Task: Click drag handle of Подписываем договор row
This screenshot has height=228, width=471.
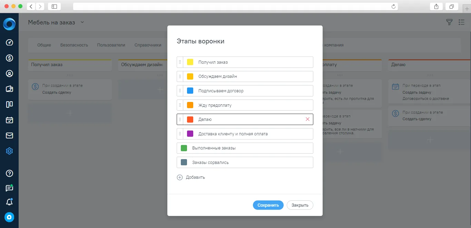Action: click(x=180, y=91)
